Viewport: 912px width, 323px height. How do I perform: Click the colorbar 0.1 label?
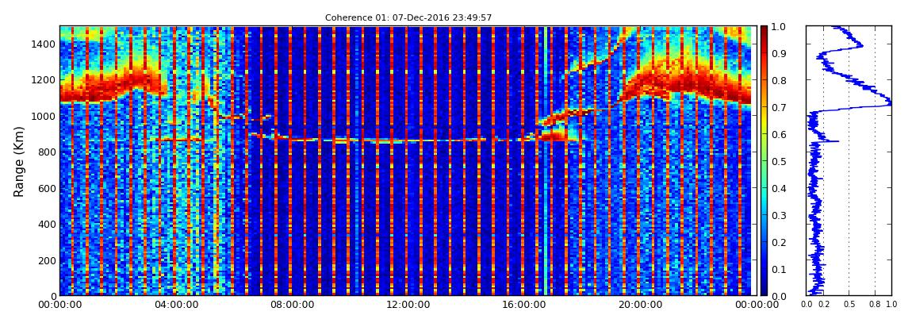[778, 270]
